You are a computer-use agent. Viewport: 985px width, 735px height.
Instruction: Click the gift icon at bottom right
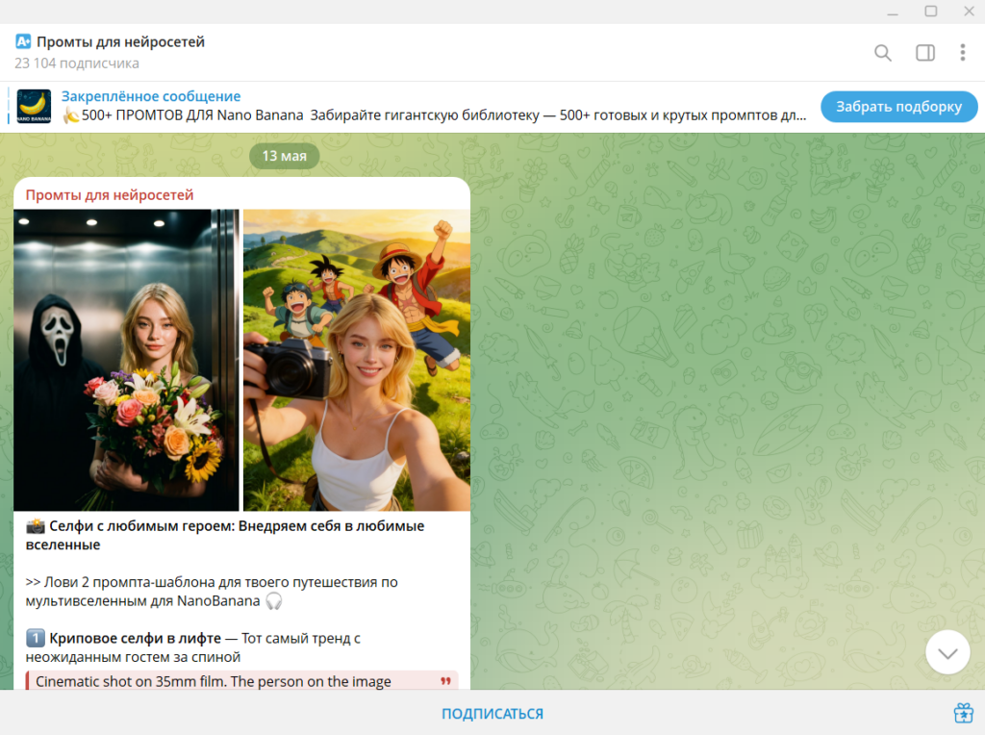click(x=964, y=713)
